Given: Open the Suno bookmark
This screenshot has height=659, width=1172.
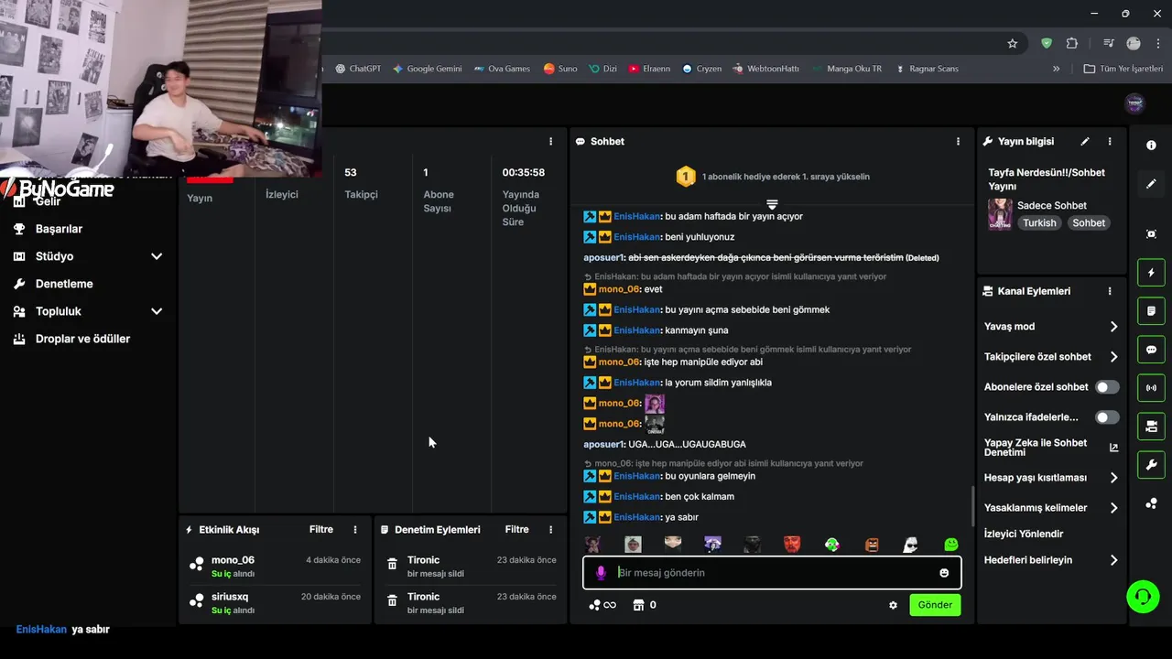Looking at the screenshot, I should [x=560, y=69].
